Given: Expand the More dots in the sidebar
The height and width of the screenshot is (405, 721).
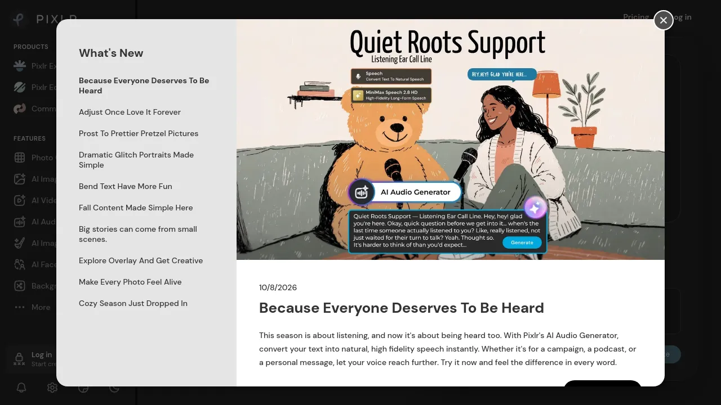Looking at the screenshot, I should (x=20, y=307).
